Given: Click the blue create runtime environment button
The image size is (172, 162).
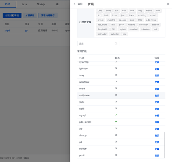Looking at the screenshot, I should [12, 15].
